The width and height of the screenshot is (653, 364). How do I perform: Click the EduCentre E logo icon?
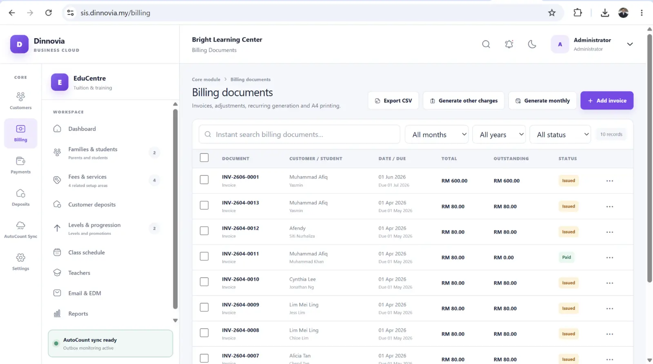(60, 82)
